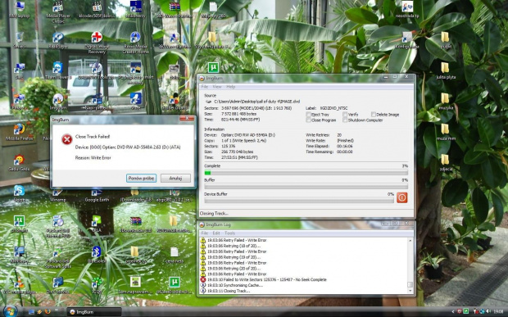Toggle the Close Program checkbox
This screenshot has height=317, width=508.
click(308, 120)
